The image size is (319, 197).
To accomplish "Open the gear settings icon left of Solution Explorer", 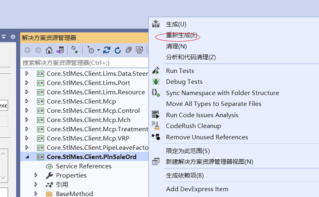I will click(13, 37).
